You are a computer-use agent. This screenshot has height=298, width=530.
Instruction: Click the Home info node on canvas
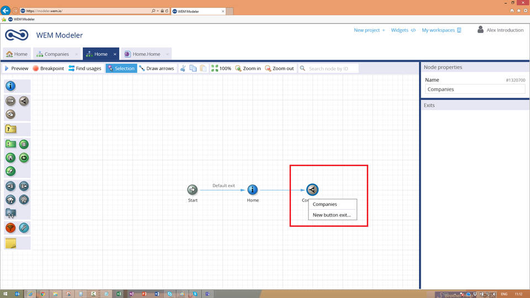pyautogui.click(x=252, y=189)
